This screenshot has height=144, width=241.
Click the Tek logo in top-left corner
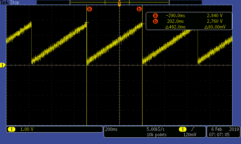point(5,2)
